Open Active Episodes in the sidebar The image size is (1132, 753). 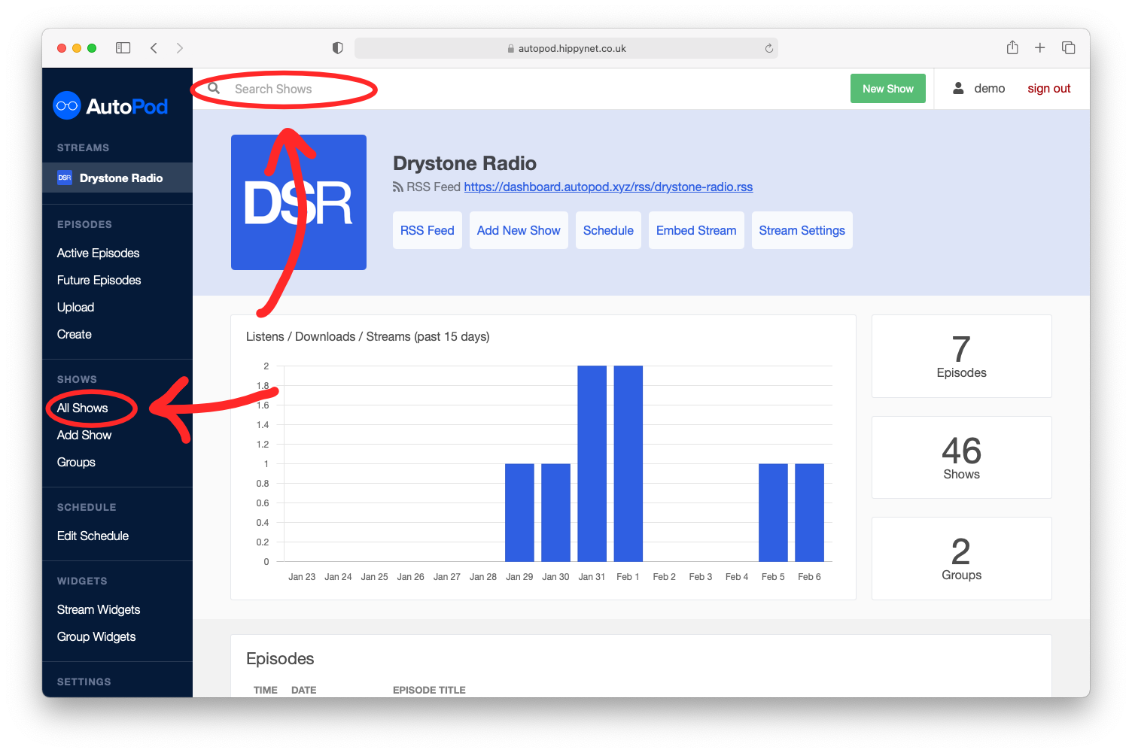point(99,253)
